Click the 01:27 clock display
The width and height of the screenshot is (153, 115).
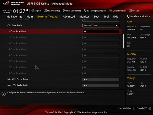pyautogui.click(x=19, y=11)
